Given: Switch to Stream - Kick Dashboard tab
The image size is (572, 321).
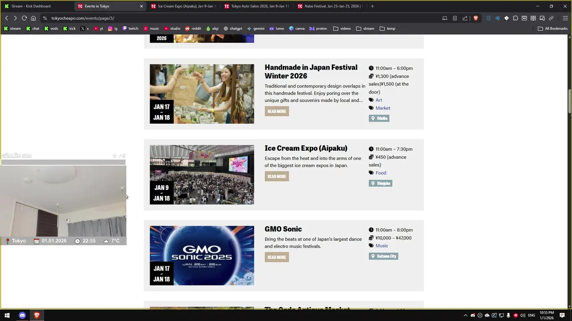Looking at the screenshot, I should [37, 6].
